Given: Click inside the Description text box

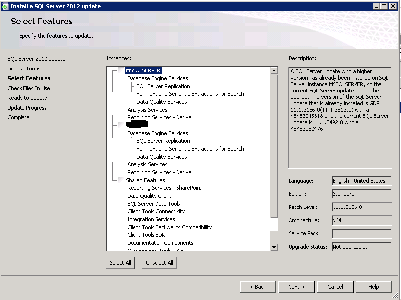Looking at the screenshot, I should [x=340, y=118].
